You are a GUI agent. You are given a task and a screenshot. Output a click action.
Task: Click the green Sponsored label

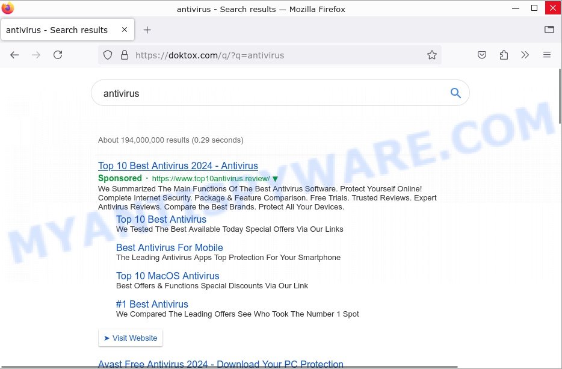pyautogui.click(x=120, y=178)
